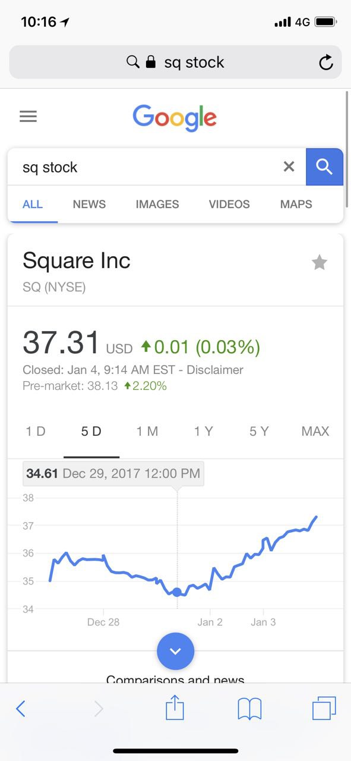Screen dimensions: 351x761
Task: Switch to the News tab
Action: 89,204
